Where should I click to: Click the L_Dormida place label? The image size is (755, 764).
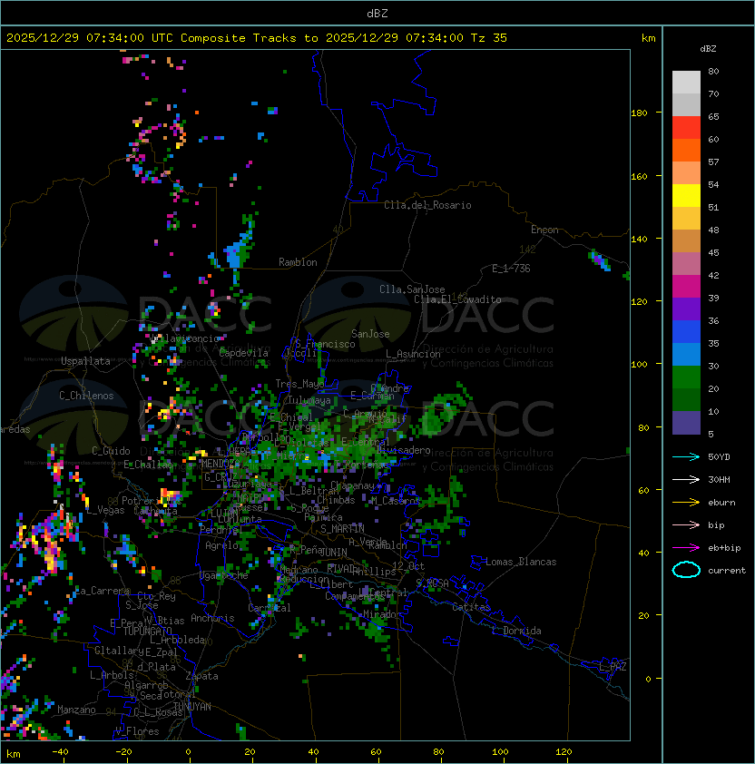tap(516, 631)
